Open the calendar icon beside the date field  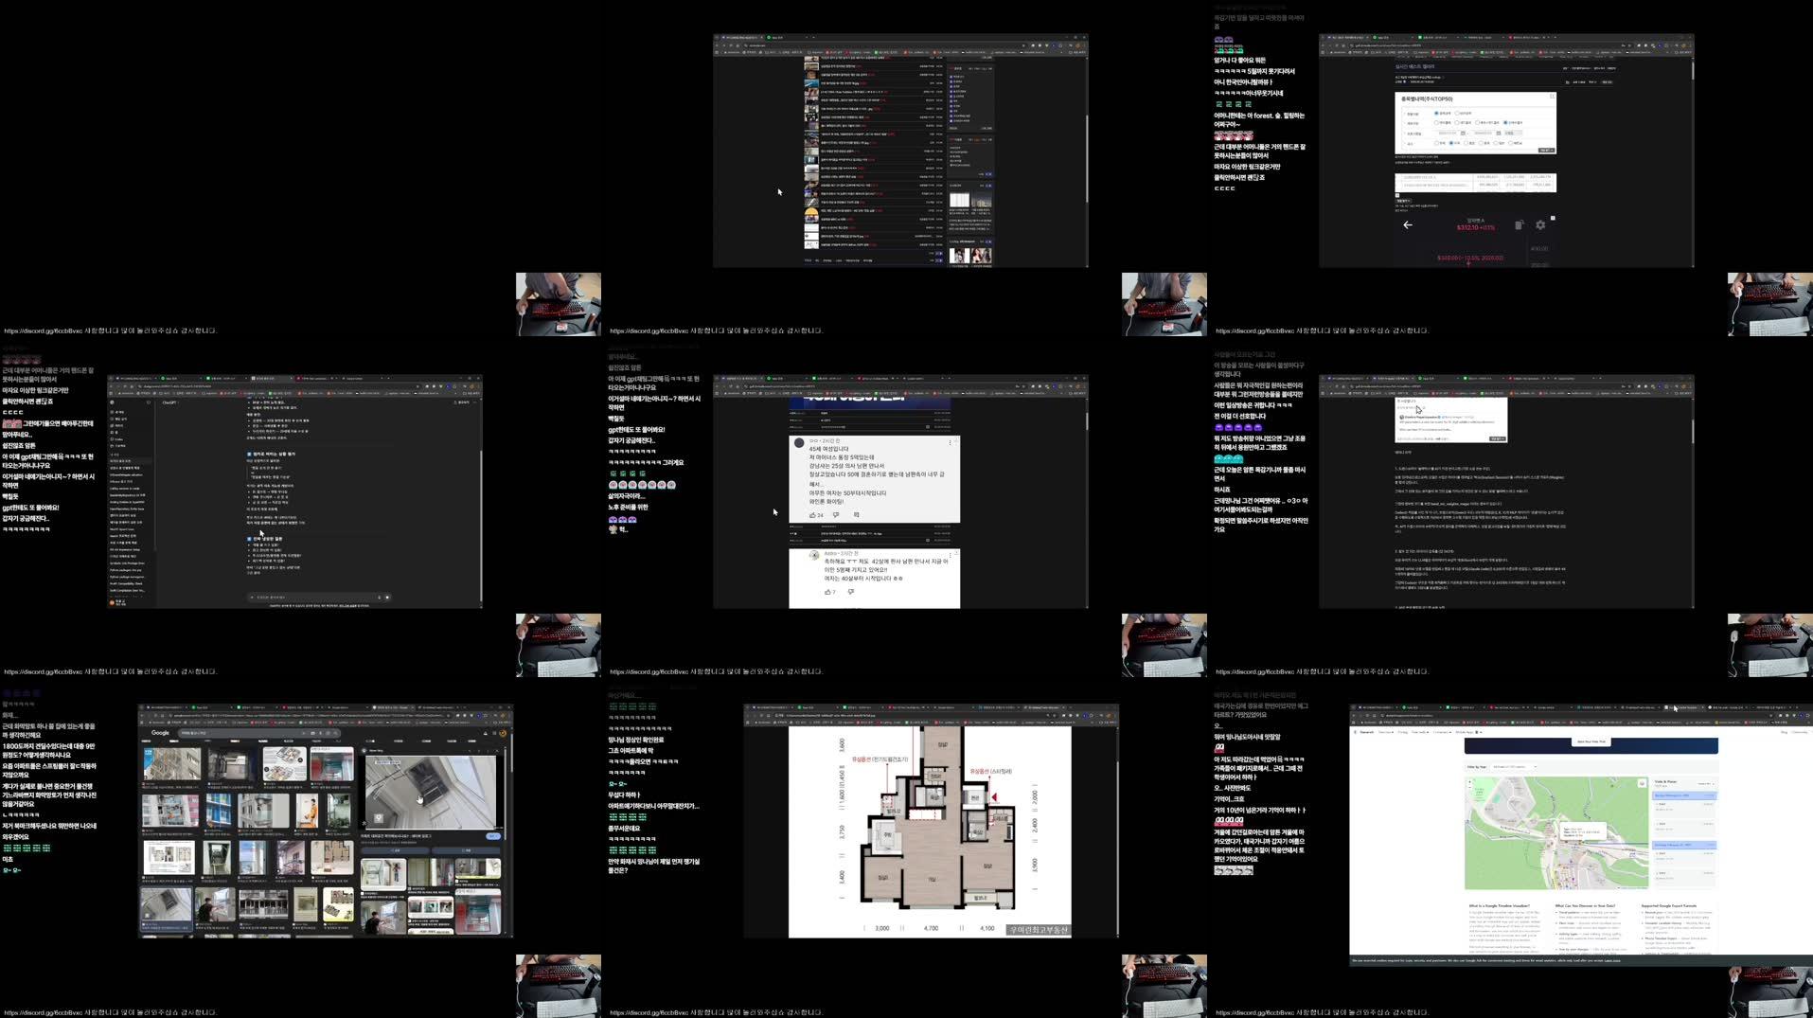1462,133
